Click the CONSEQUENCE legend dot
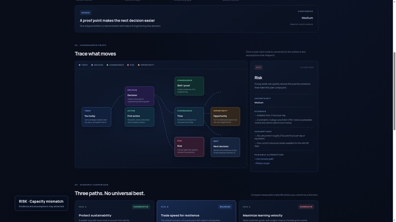This screenshot has height=222, width=396. point(107,65)
